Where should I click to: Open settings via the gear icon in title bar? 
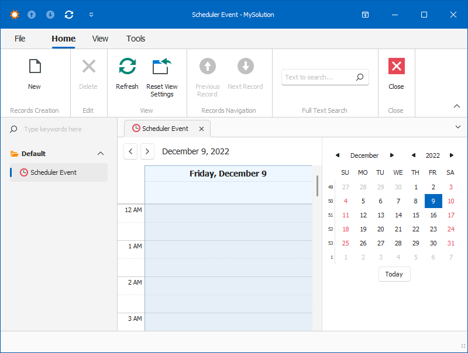point(14,15)
